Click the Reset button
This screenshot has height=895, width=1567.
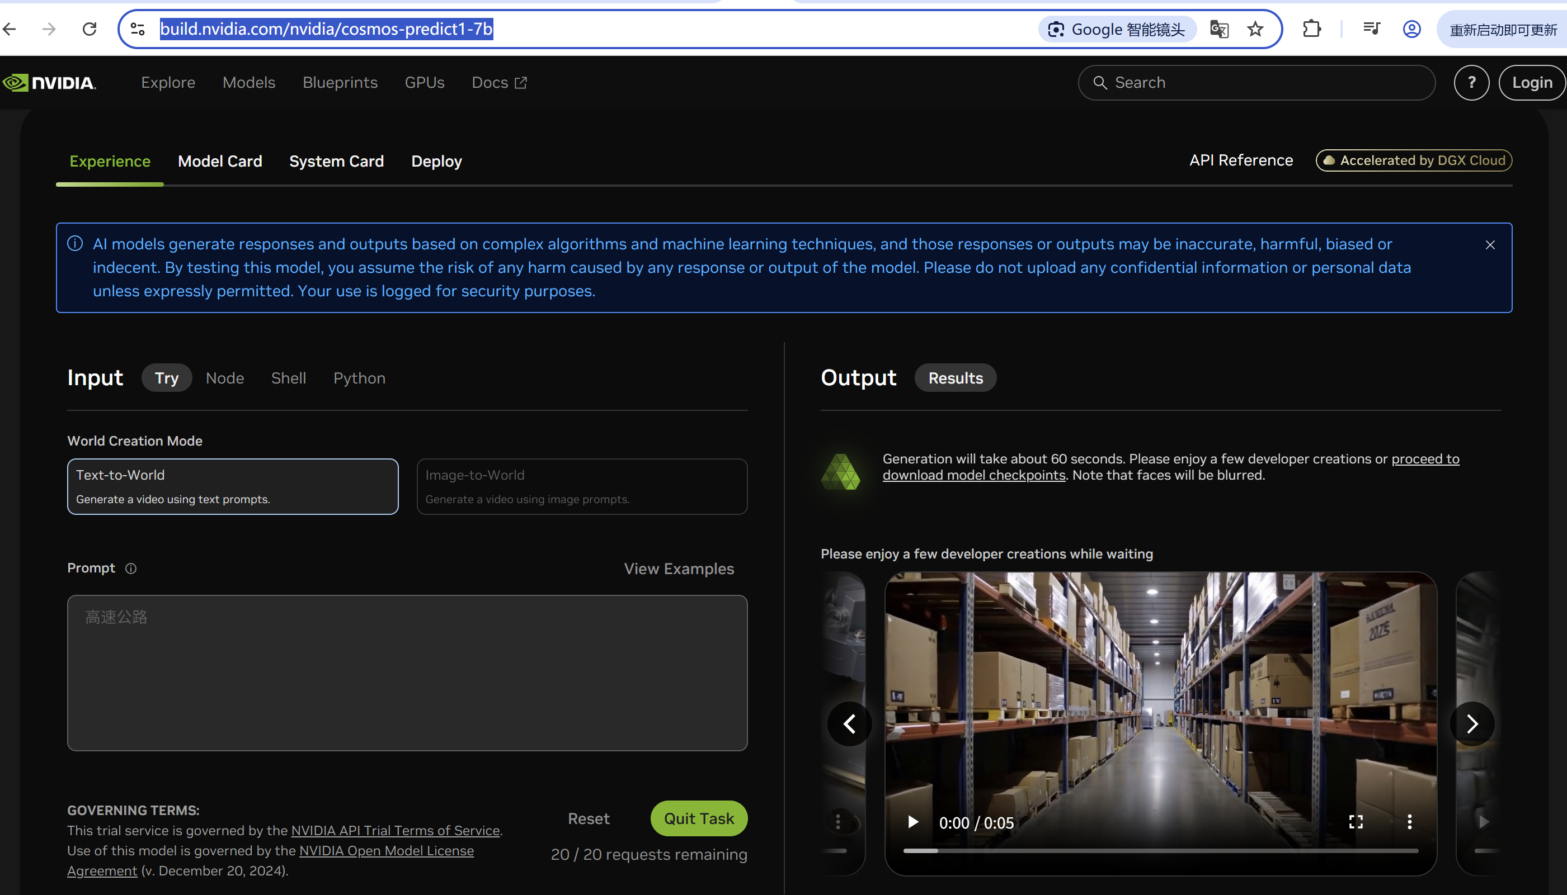pyautogui.click(x=589, y=818)
